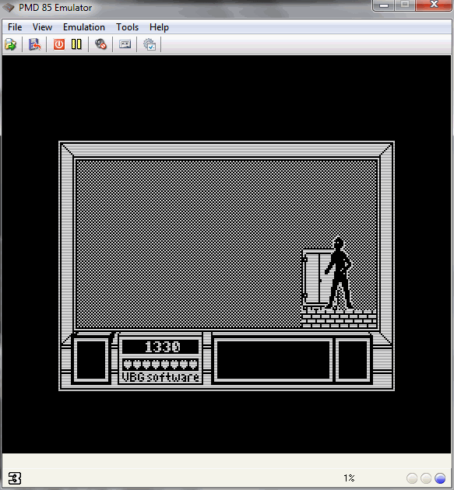This screenshot has height=490, width=454.
Task: Open the View menu
Action: coord(42,27)
